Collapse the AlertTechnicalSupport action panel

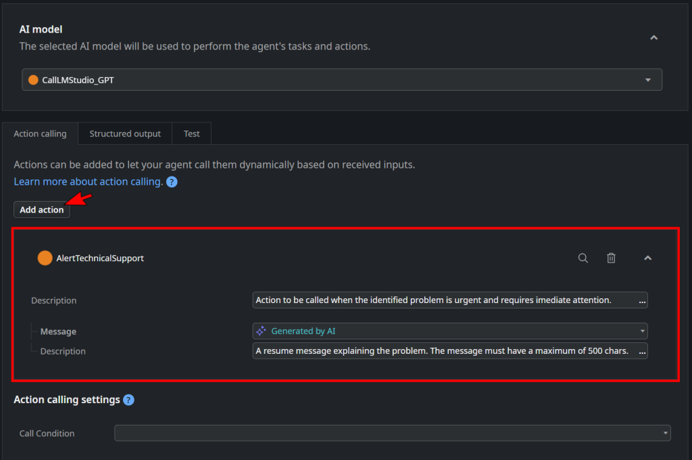[x=647, y=258]
